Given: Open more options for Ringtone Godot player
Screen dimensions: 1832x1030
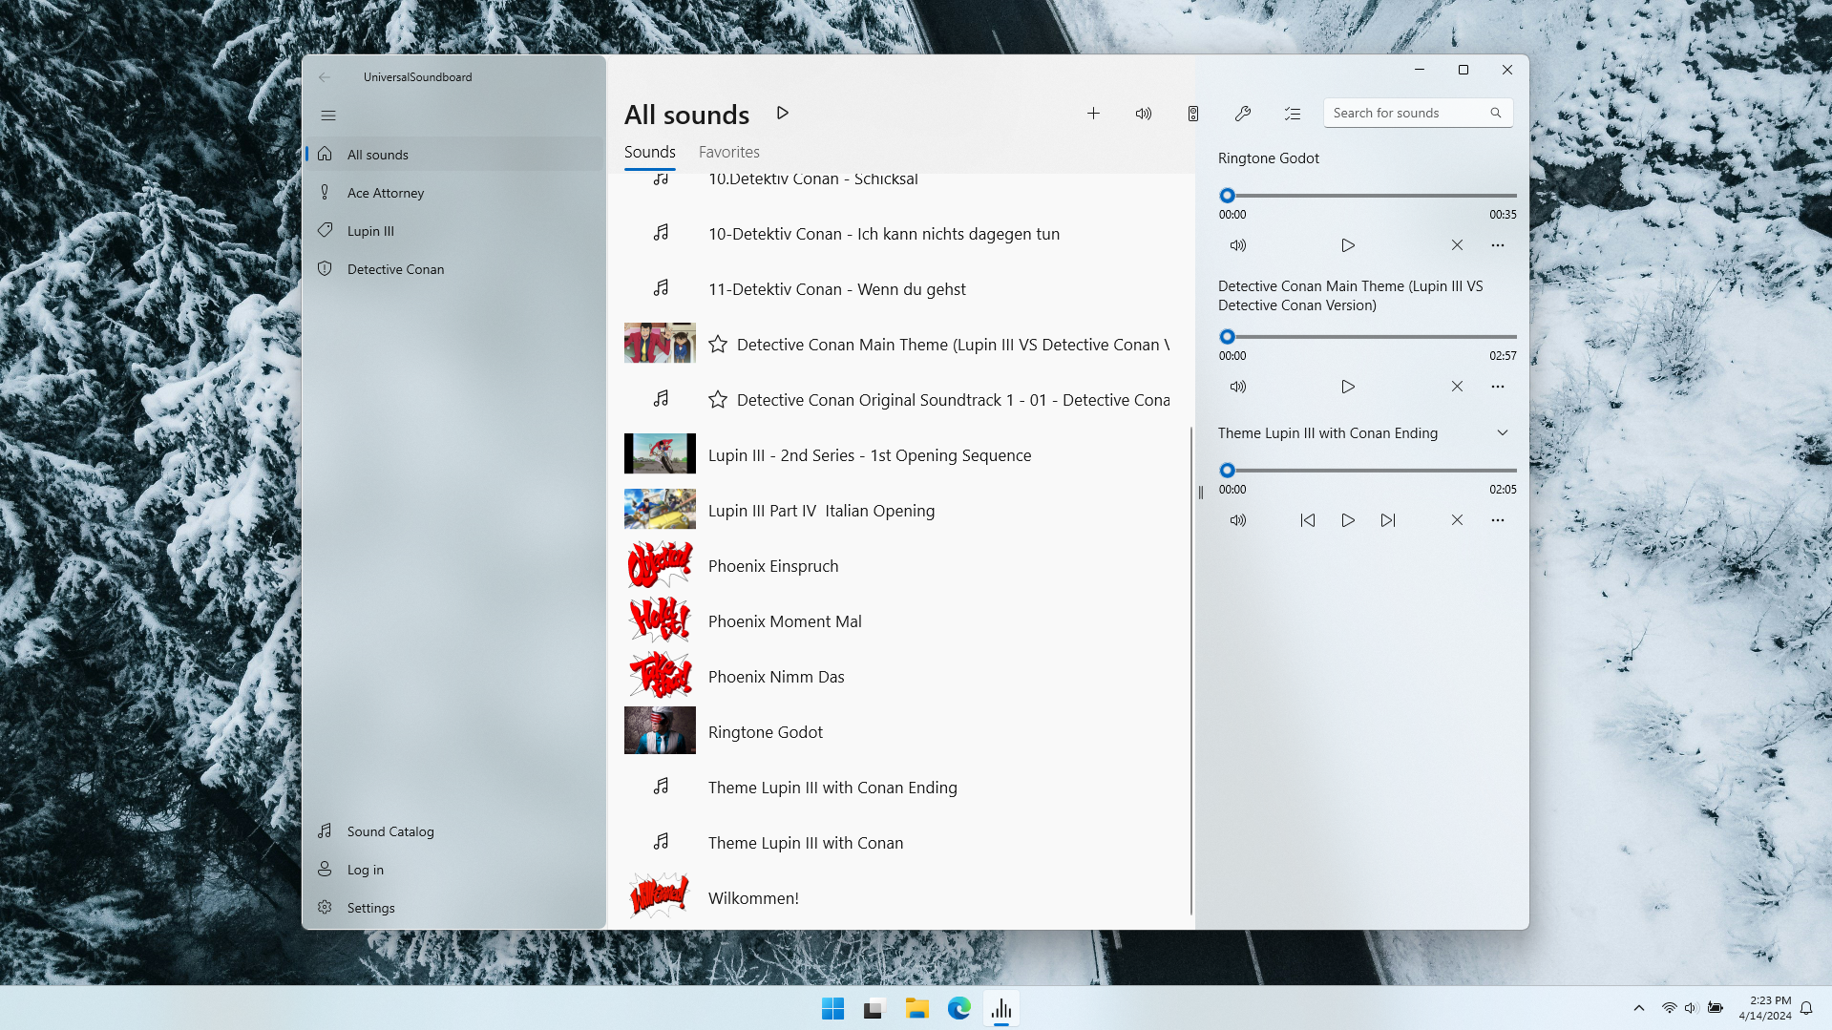Looking at the screenshot, I should point(1498,245).
